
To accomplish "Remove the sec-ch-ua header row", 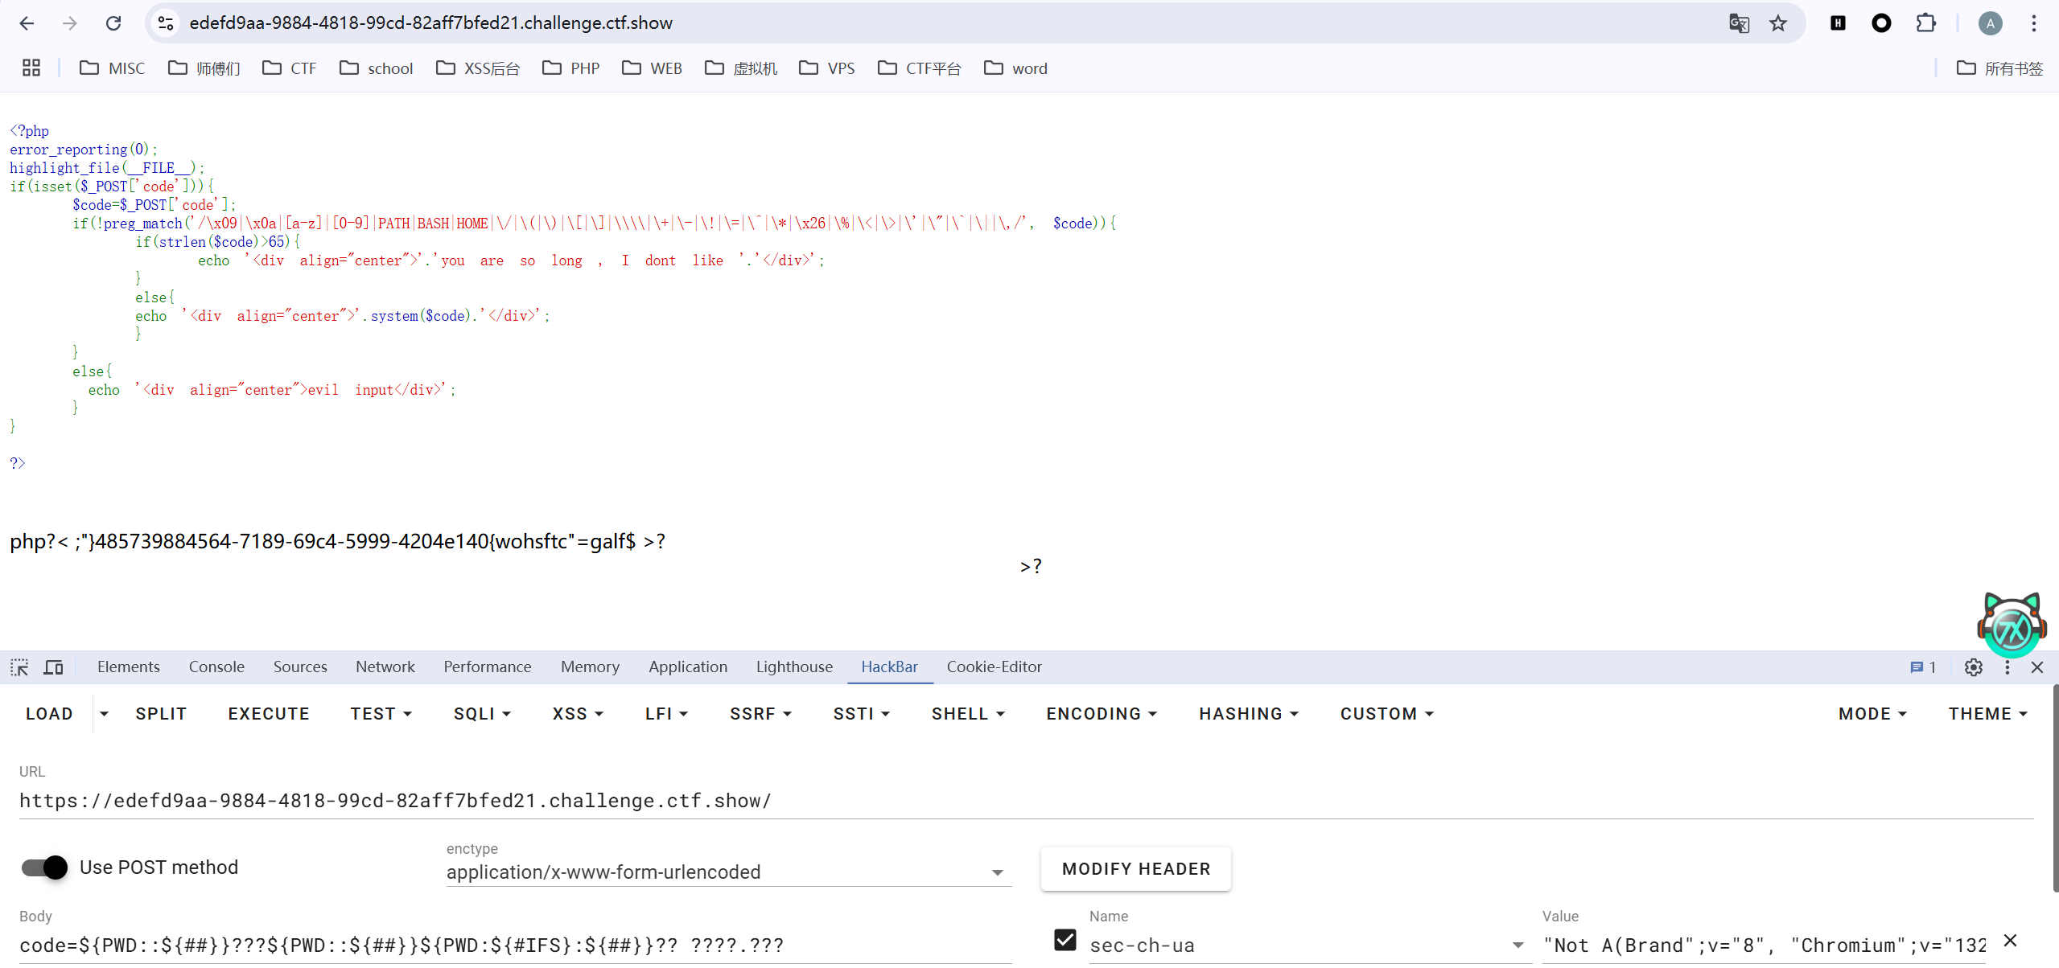I will (x=2009, y=941).
